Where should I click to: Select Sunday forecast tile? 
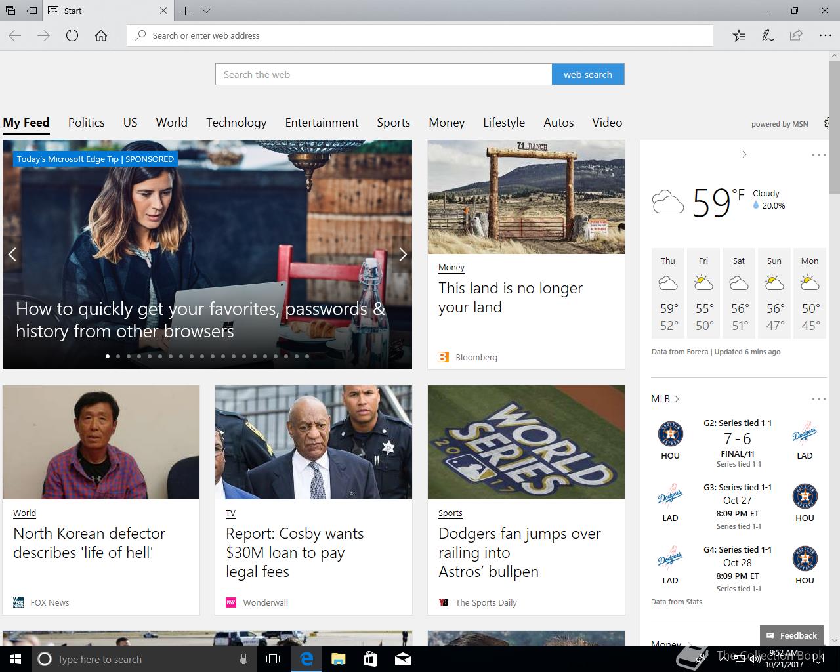[774, 293]
